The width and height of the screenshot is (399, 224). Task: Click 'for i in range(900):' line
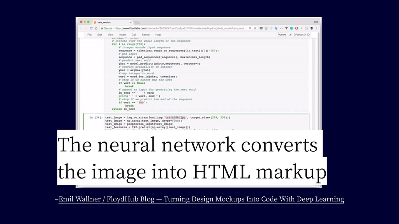point(129,44)
